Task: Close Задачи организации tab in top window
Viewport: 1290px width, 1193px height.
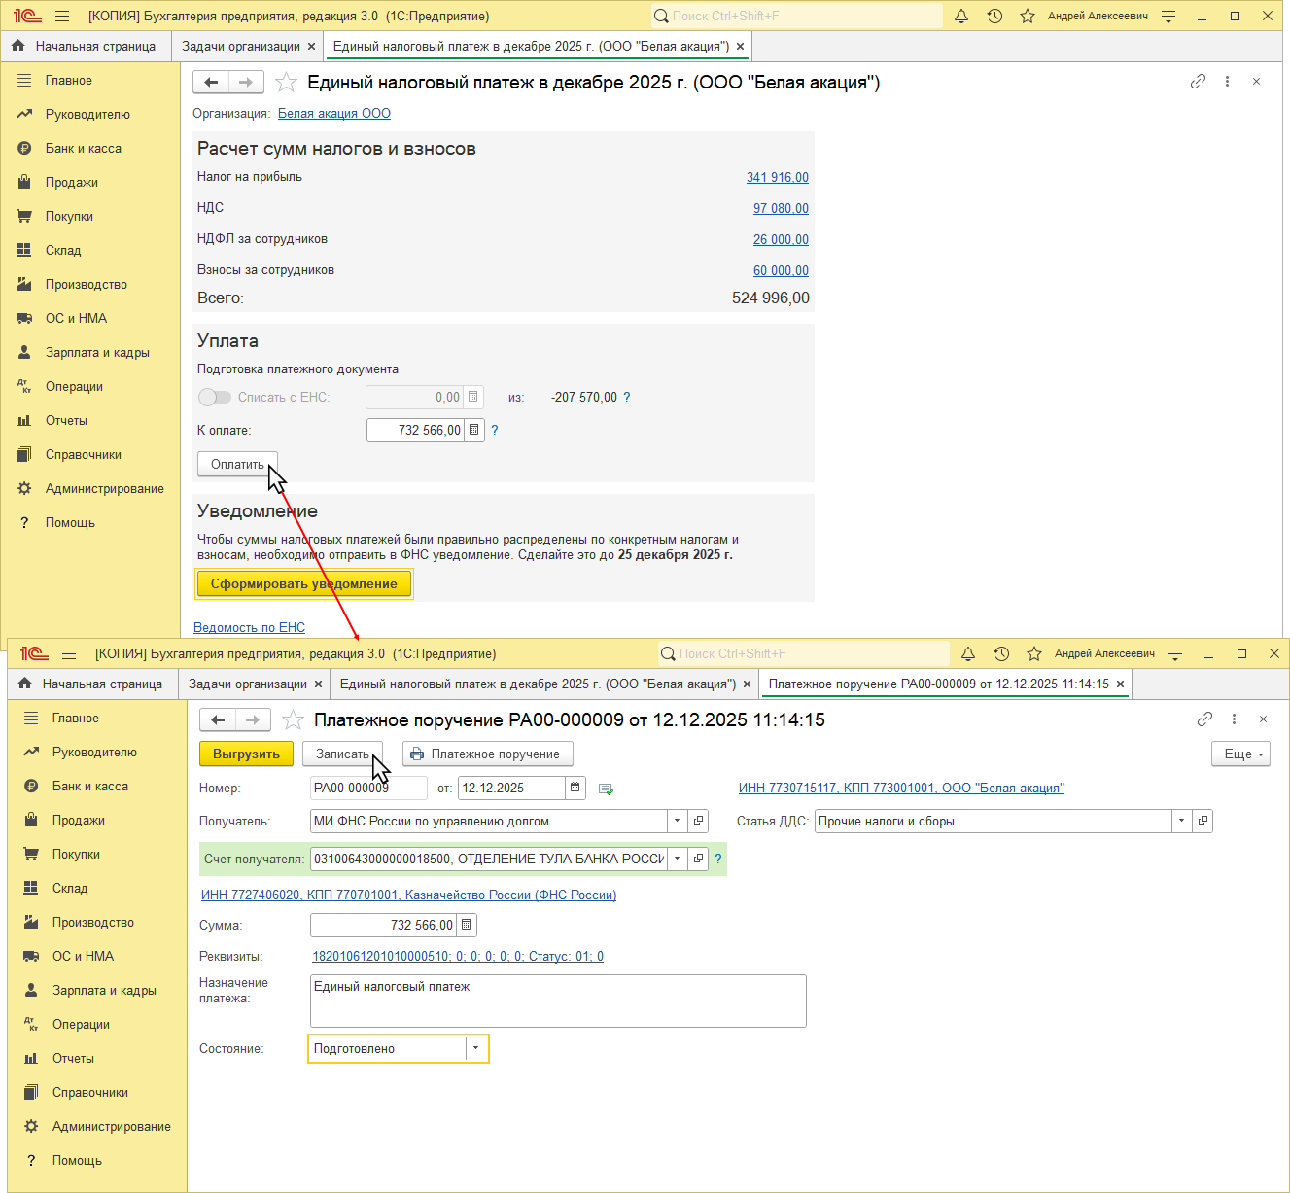Action: point(311,46)
